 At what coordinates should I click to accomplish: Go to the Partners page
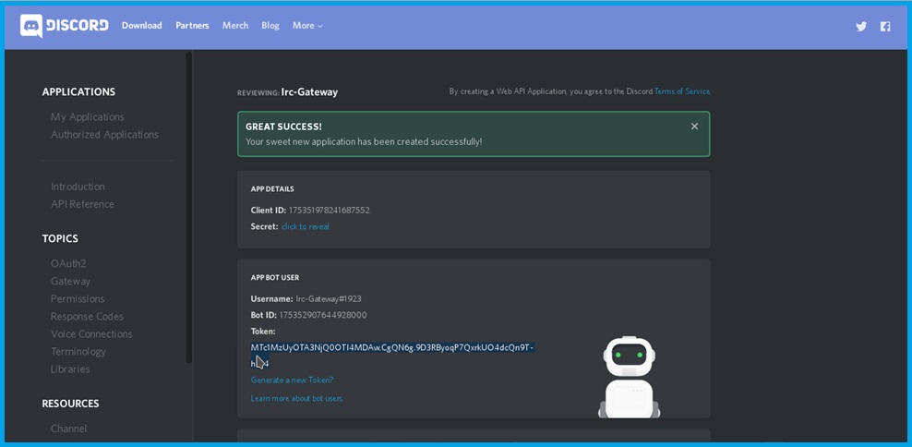click(x=192, y=26)
